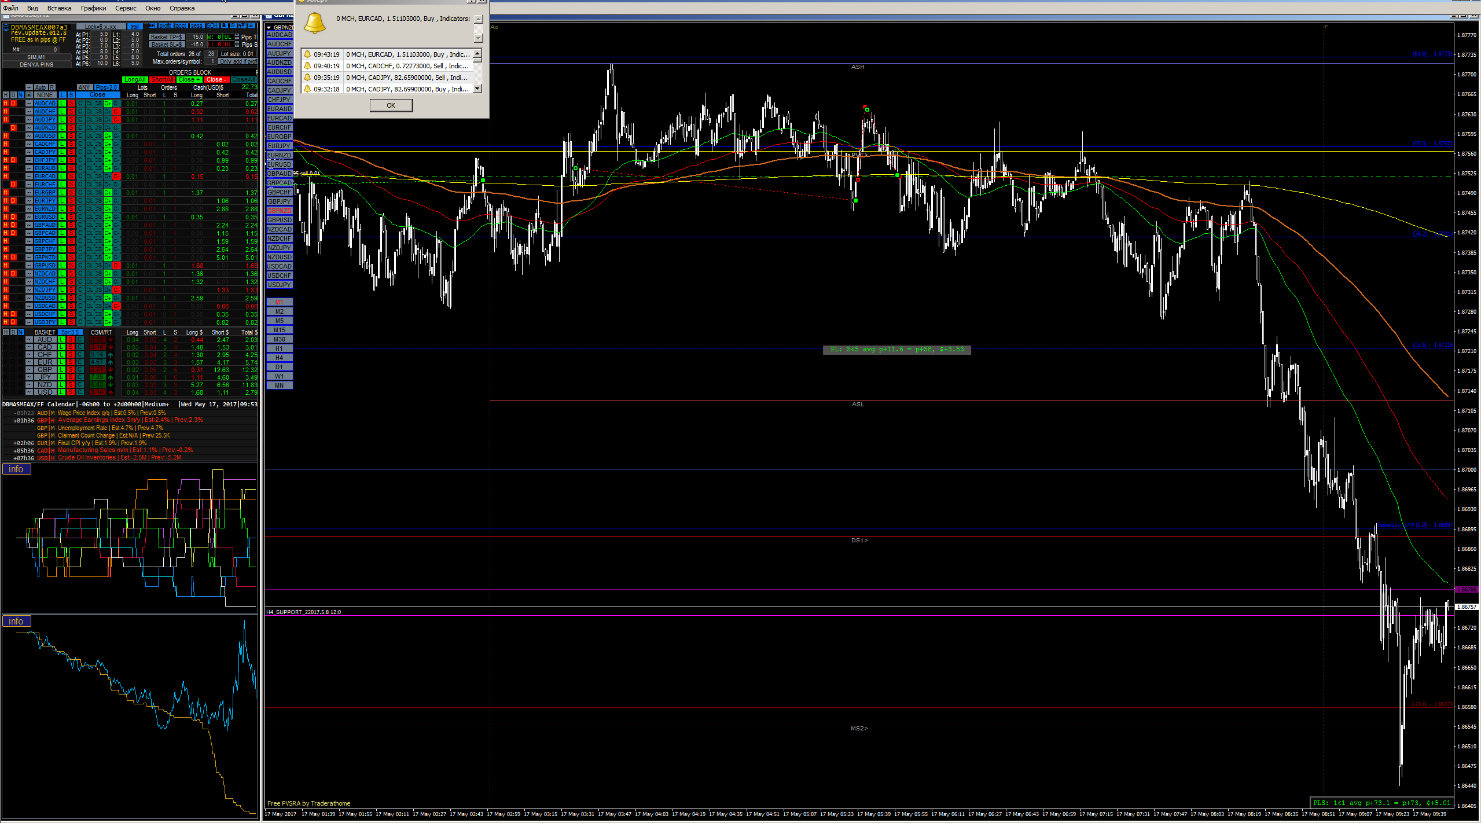Open the Графики menu
Image resolution: width=1481 pixels, height=823 pixels.
(x=94, y=8)
